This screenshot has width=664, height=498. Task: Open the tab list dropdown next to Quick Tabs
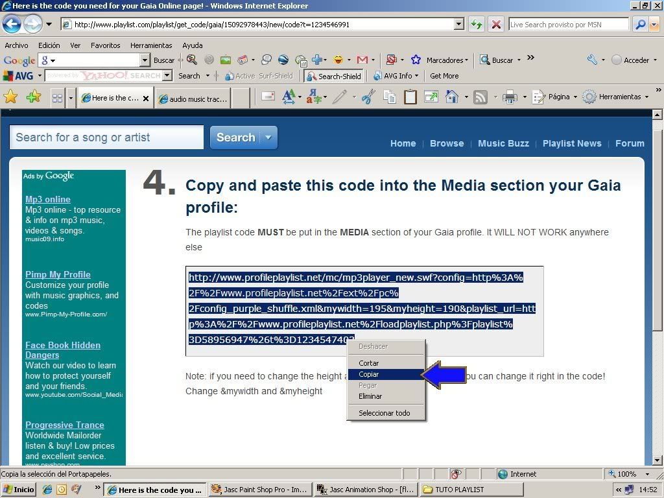70,99
